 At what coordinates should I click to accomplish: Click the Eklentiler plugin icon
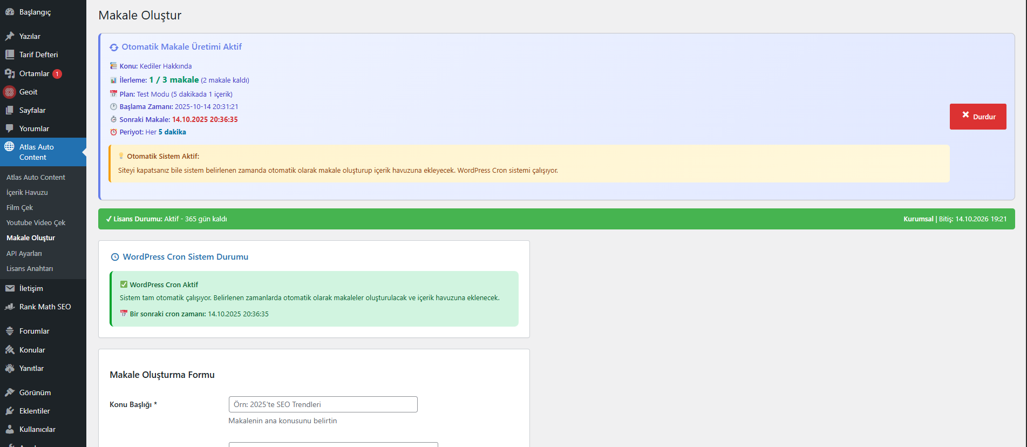[x=10, y=411]
